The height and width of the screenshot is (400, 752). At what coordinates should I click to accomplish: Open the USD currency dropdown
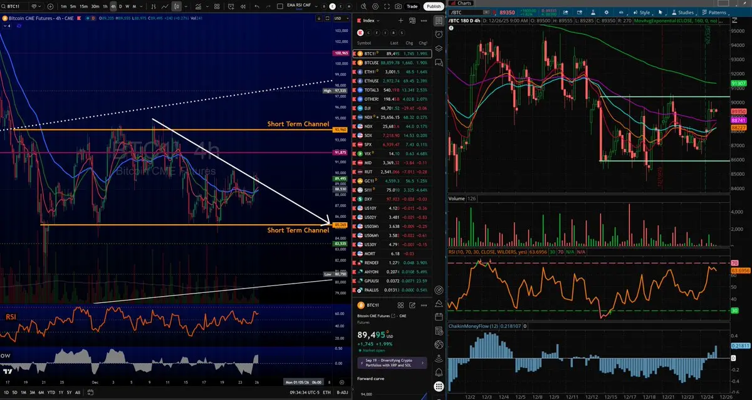click(342, 18)
